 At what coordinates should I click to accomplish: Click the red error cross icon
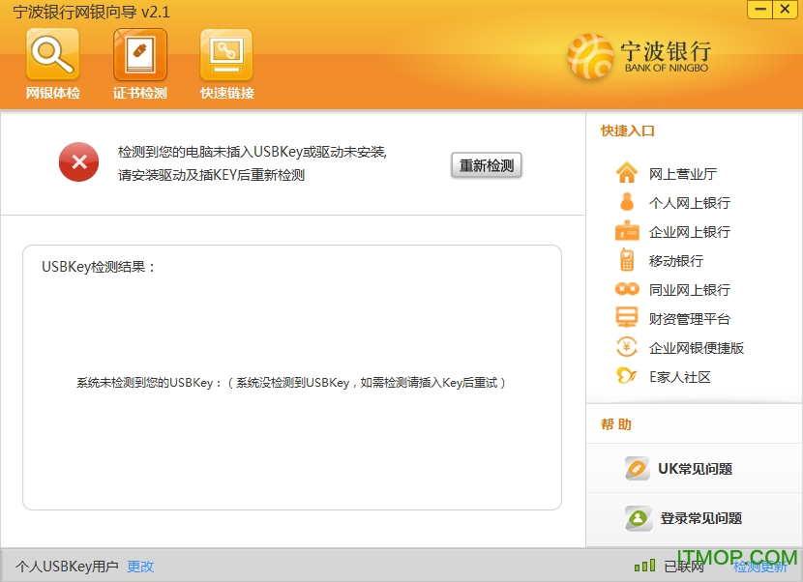pos(78,162)
